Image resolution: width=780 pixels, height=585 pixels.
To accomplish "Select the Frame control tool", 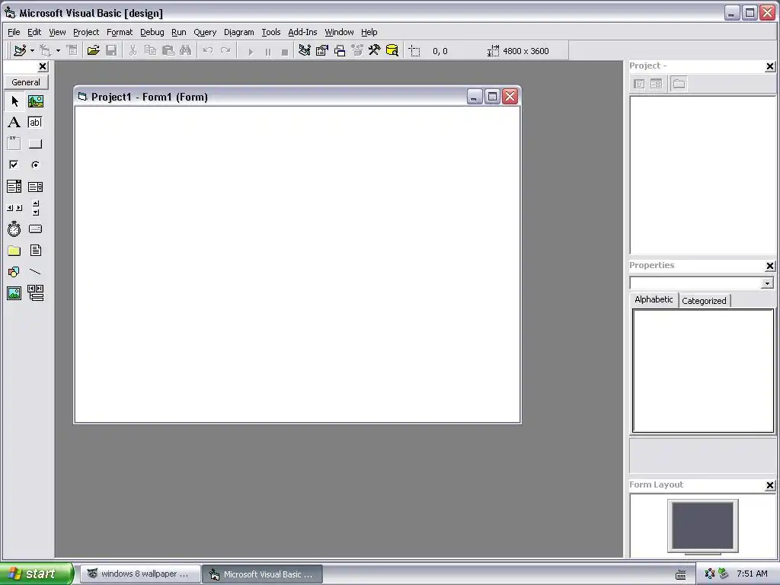I will pos(14,144).
